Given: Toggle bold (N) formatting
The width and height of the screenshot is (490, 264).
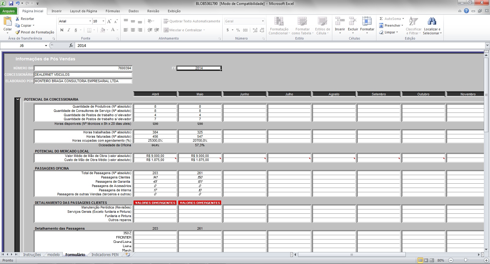Looking at the screenshot, I should (62, 30).
